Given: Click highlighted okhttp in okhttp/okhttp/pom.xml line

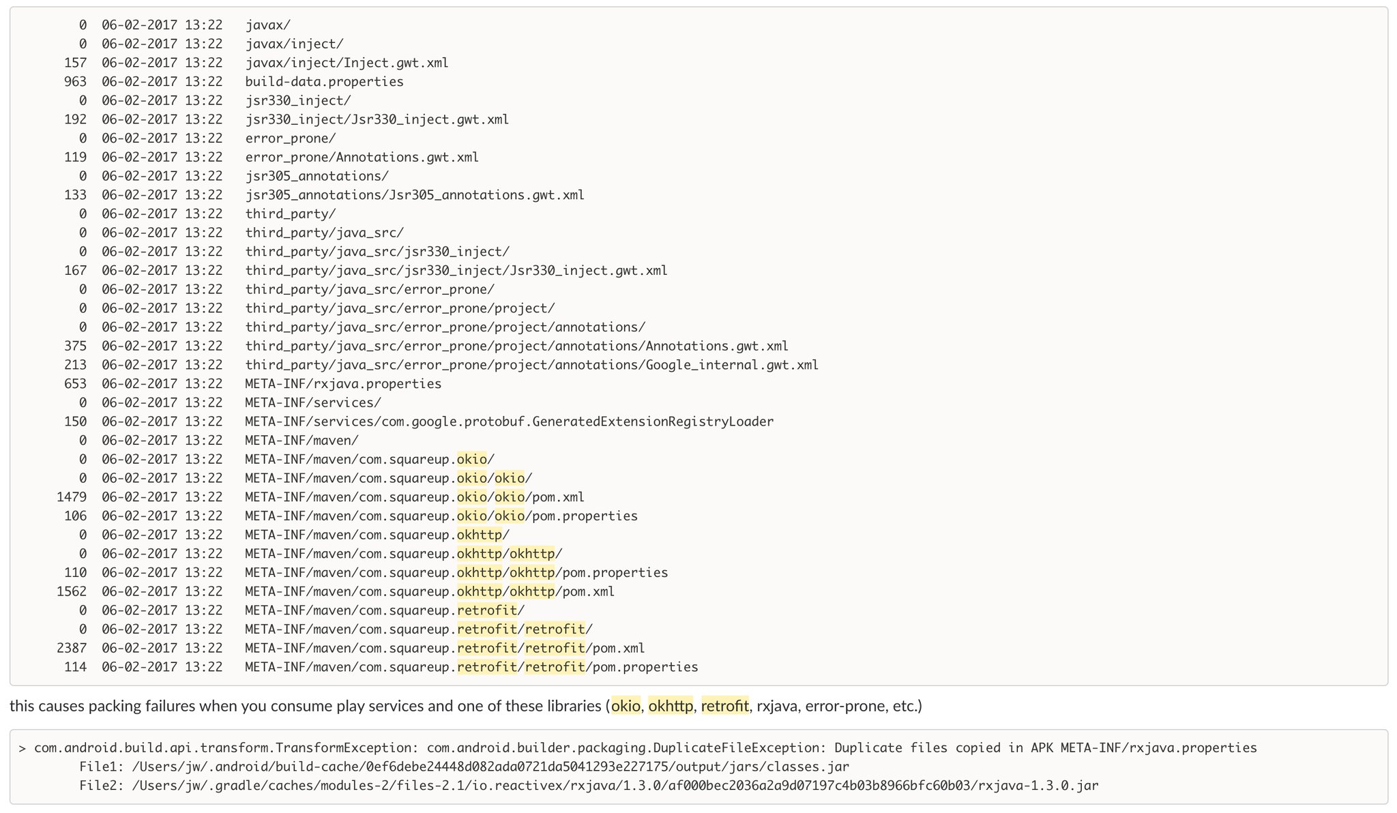Looking at the screenshot, I should click(x=479, y=592).
